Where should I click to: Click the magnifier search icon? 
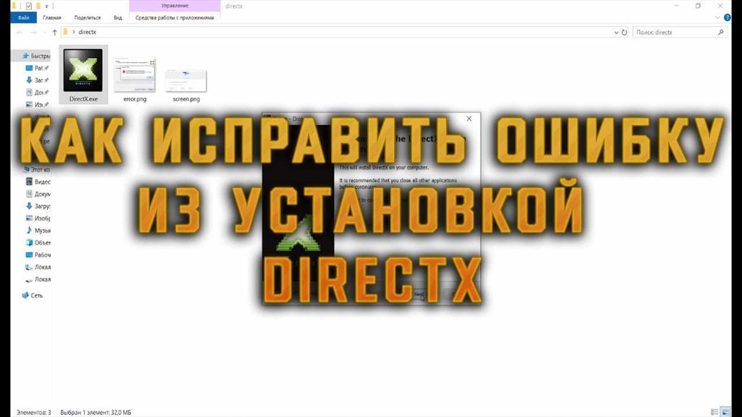pos(721,32)
